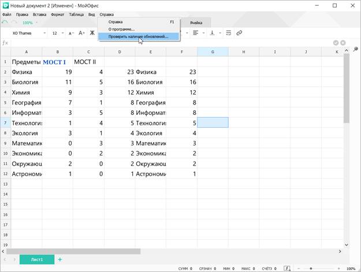Click the bold Ж formatting icon

pos(92,33)
